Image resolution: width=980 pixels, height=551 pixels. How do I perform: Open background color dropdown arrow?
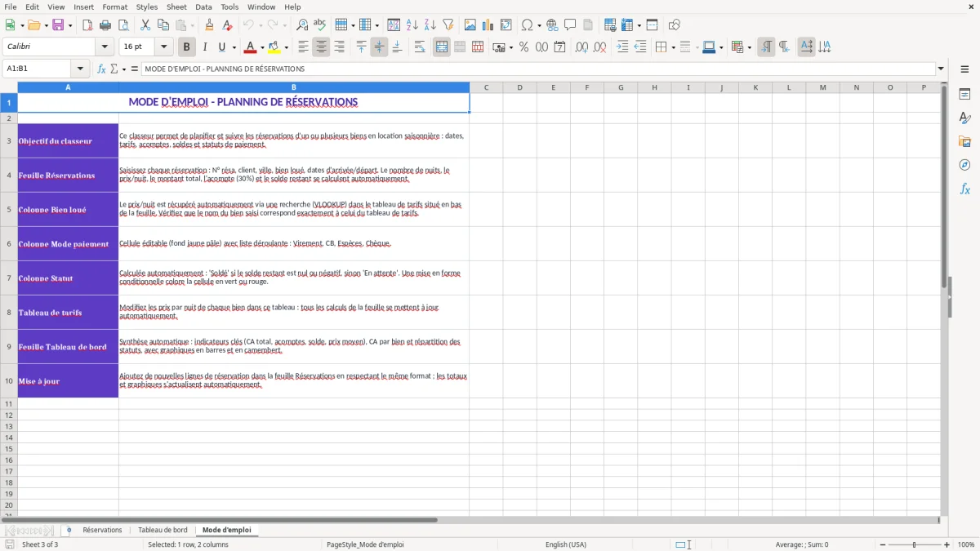(x=287, y=47)
